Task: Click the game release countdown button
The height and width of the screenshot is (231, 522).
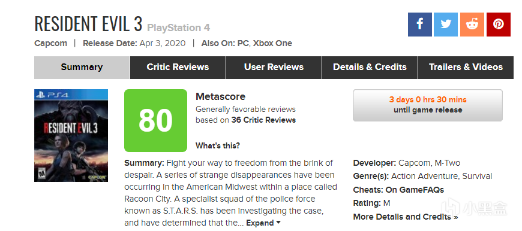Action: click(427, 105)
